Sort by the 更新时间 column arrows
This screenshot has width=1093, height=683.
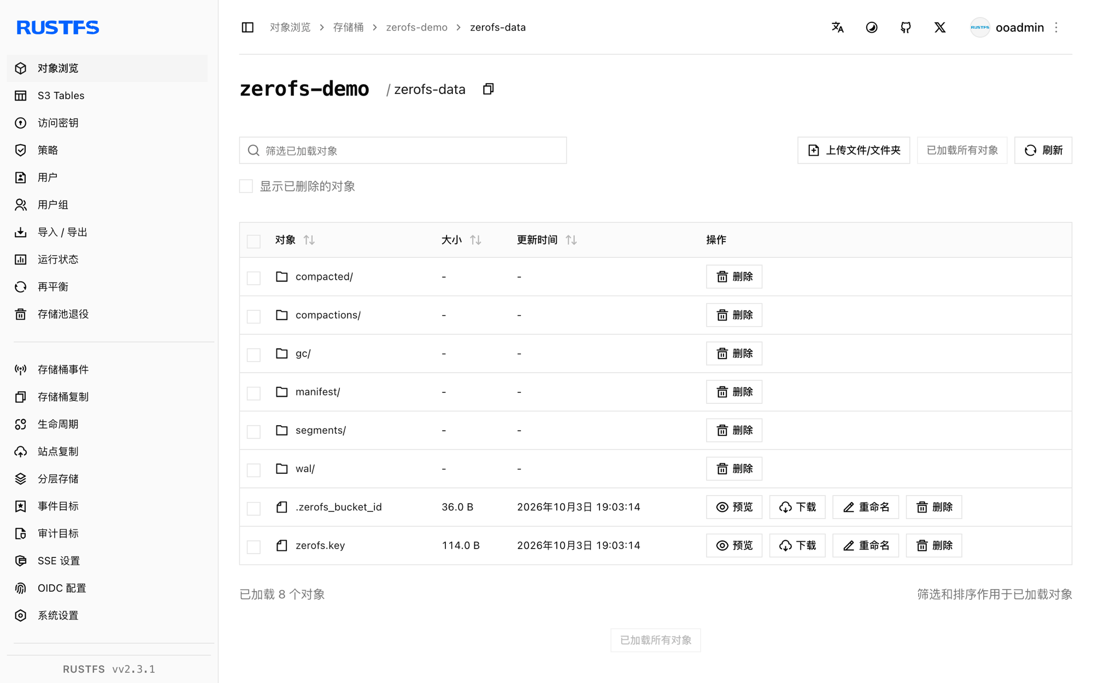571,240
